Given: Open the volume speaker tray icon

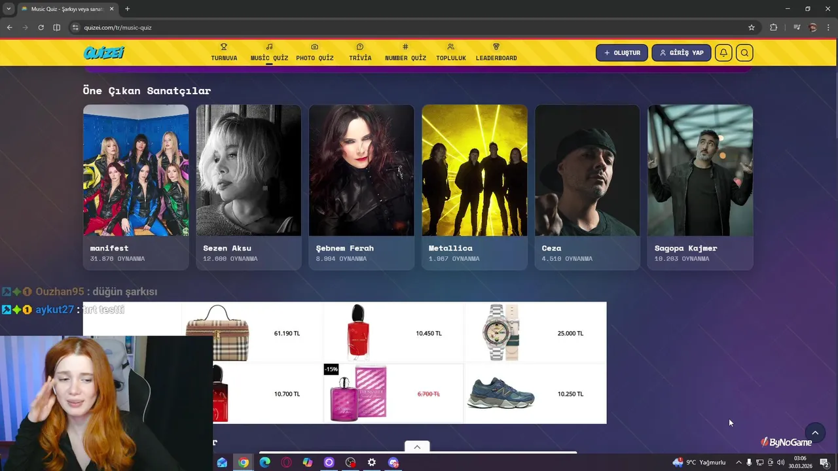Looking at the screenshot, I should [x=780, y=462].
